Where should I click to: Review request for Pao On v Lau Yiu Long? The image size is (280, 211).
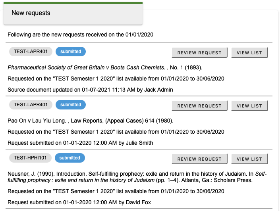[199, 106]
